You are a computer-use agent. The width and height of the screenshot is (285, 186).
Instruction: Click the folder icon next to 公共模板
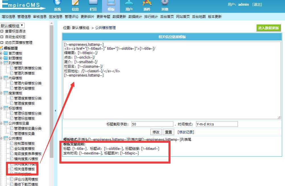point(6,138)
